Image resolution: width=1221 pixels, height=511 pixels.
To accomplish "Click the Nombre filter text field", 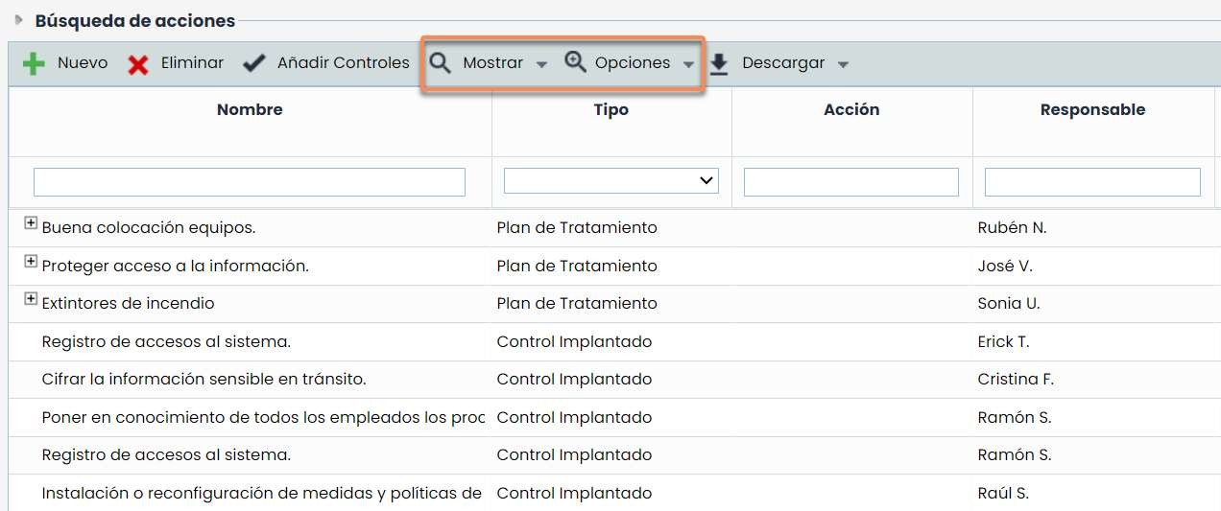I will click(250, 182).
